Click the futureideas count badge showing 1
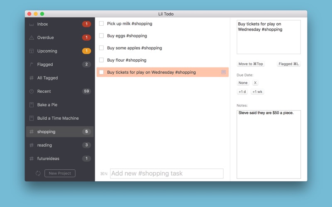The image size is (332, 207). 86,159
